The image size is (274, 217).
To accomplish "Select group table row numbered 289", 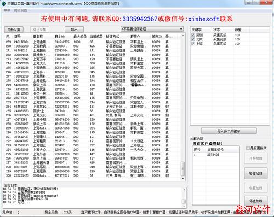I will 93,128.
